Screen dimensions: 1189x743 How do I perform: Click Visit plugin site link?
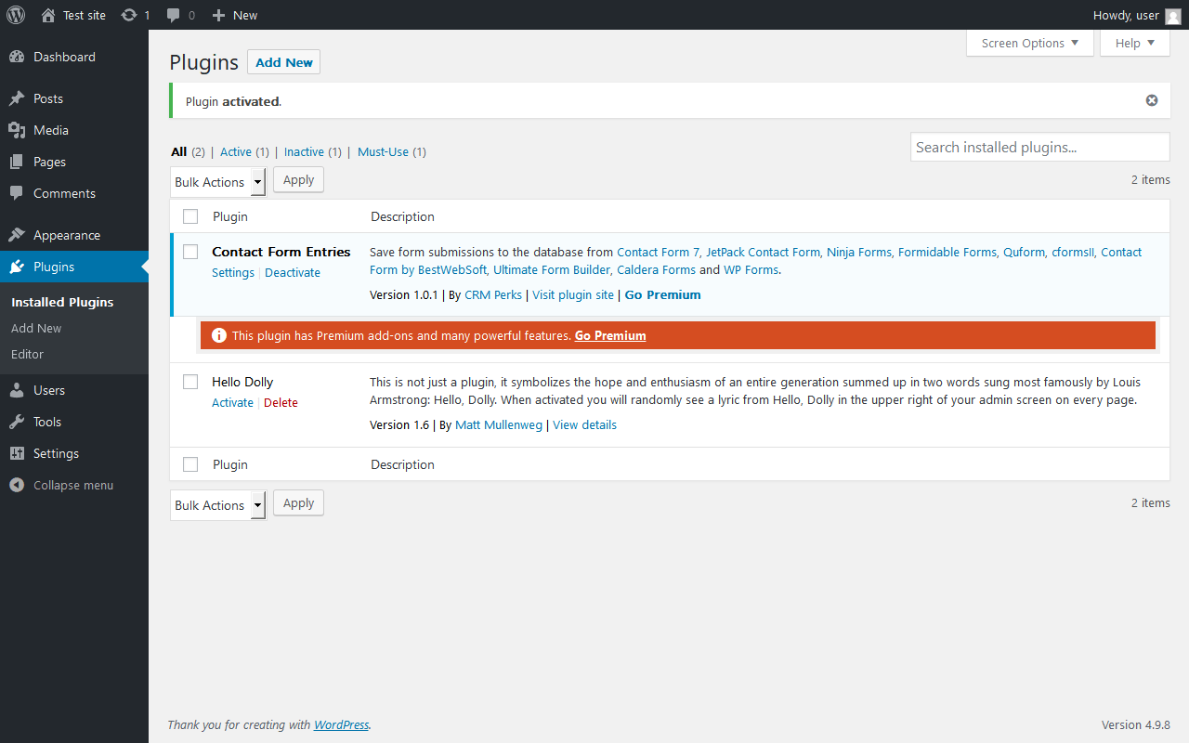[x=573, y=294]
